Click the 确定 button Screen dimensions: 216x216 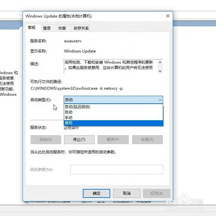coord(97,193)
